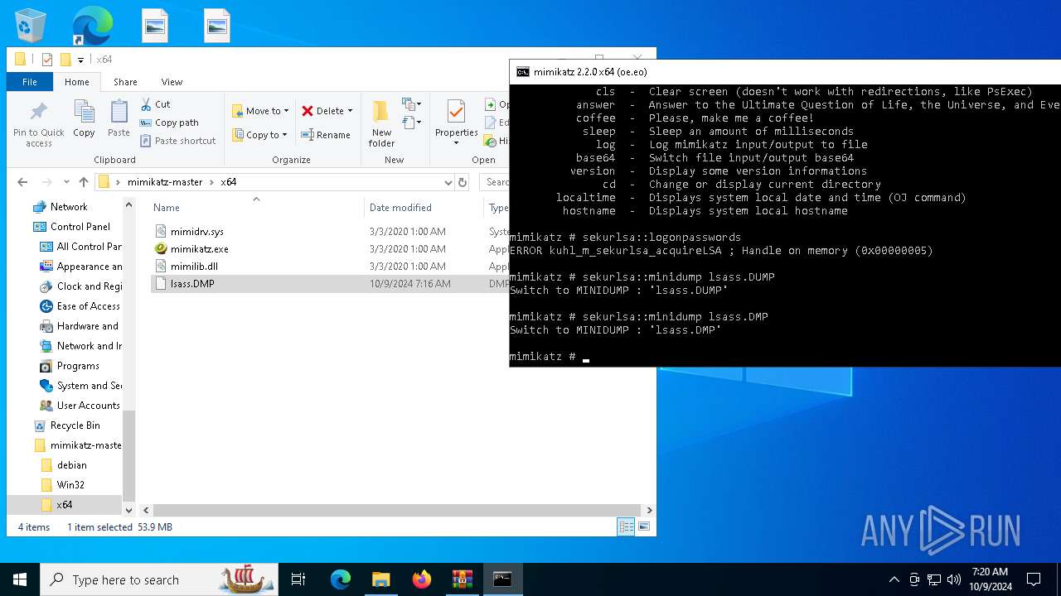Select Clock and Region tree item
Image resolution: width=1061 pixels, height=596 pixels.
89,286
